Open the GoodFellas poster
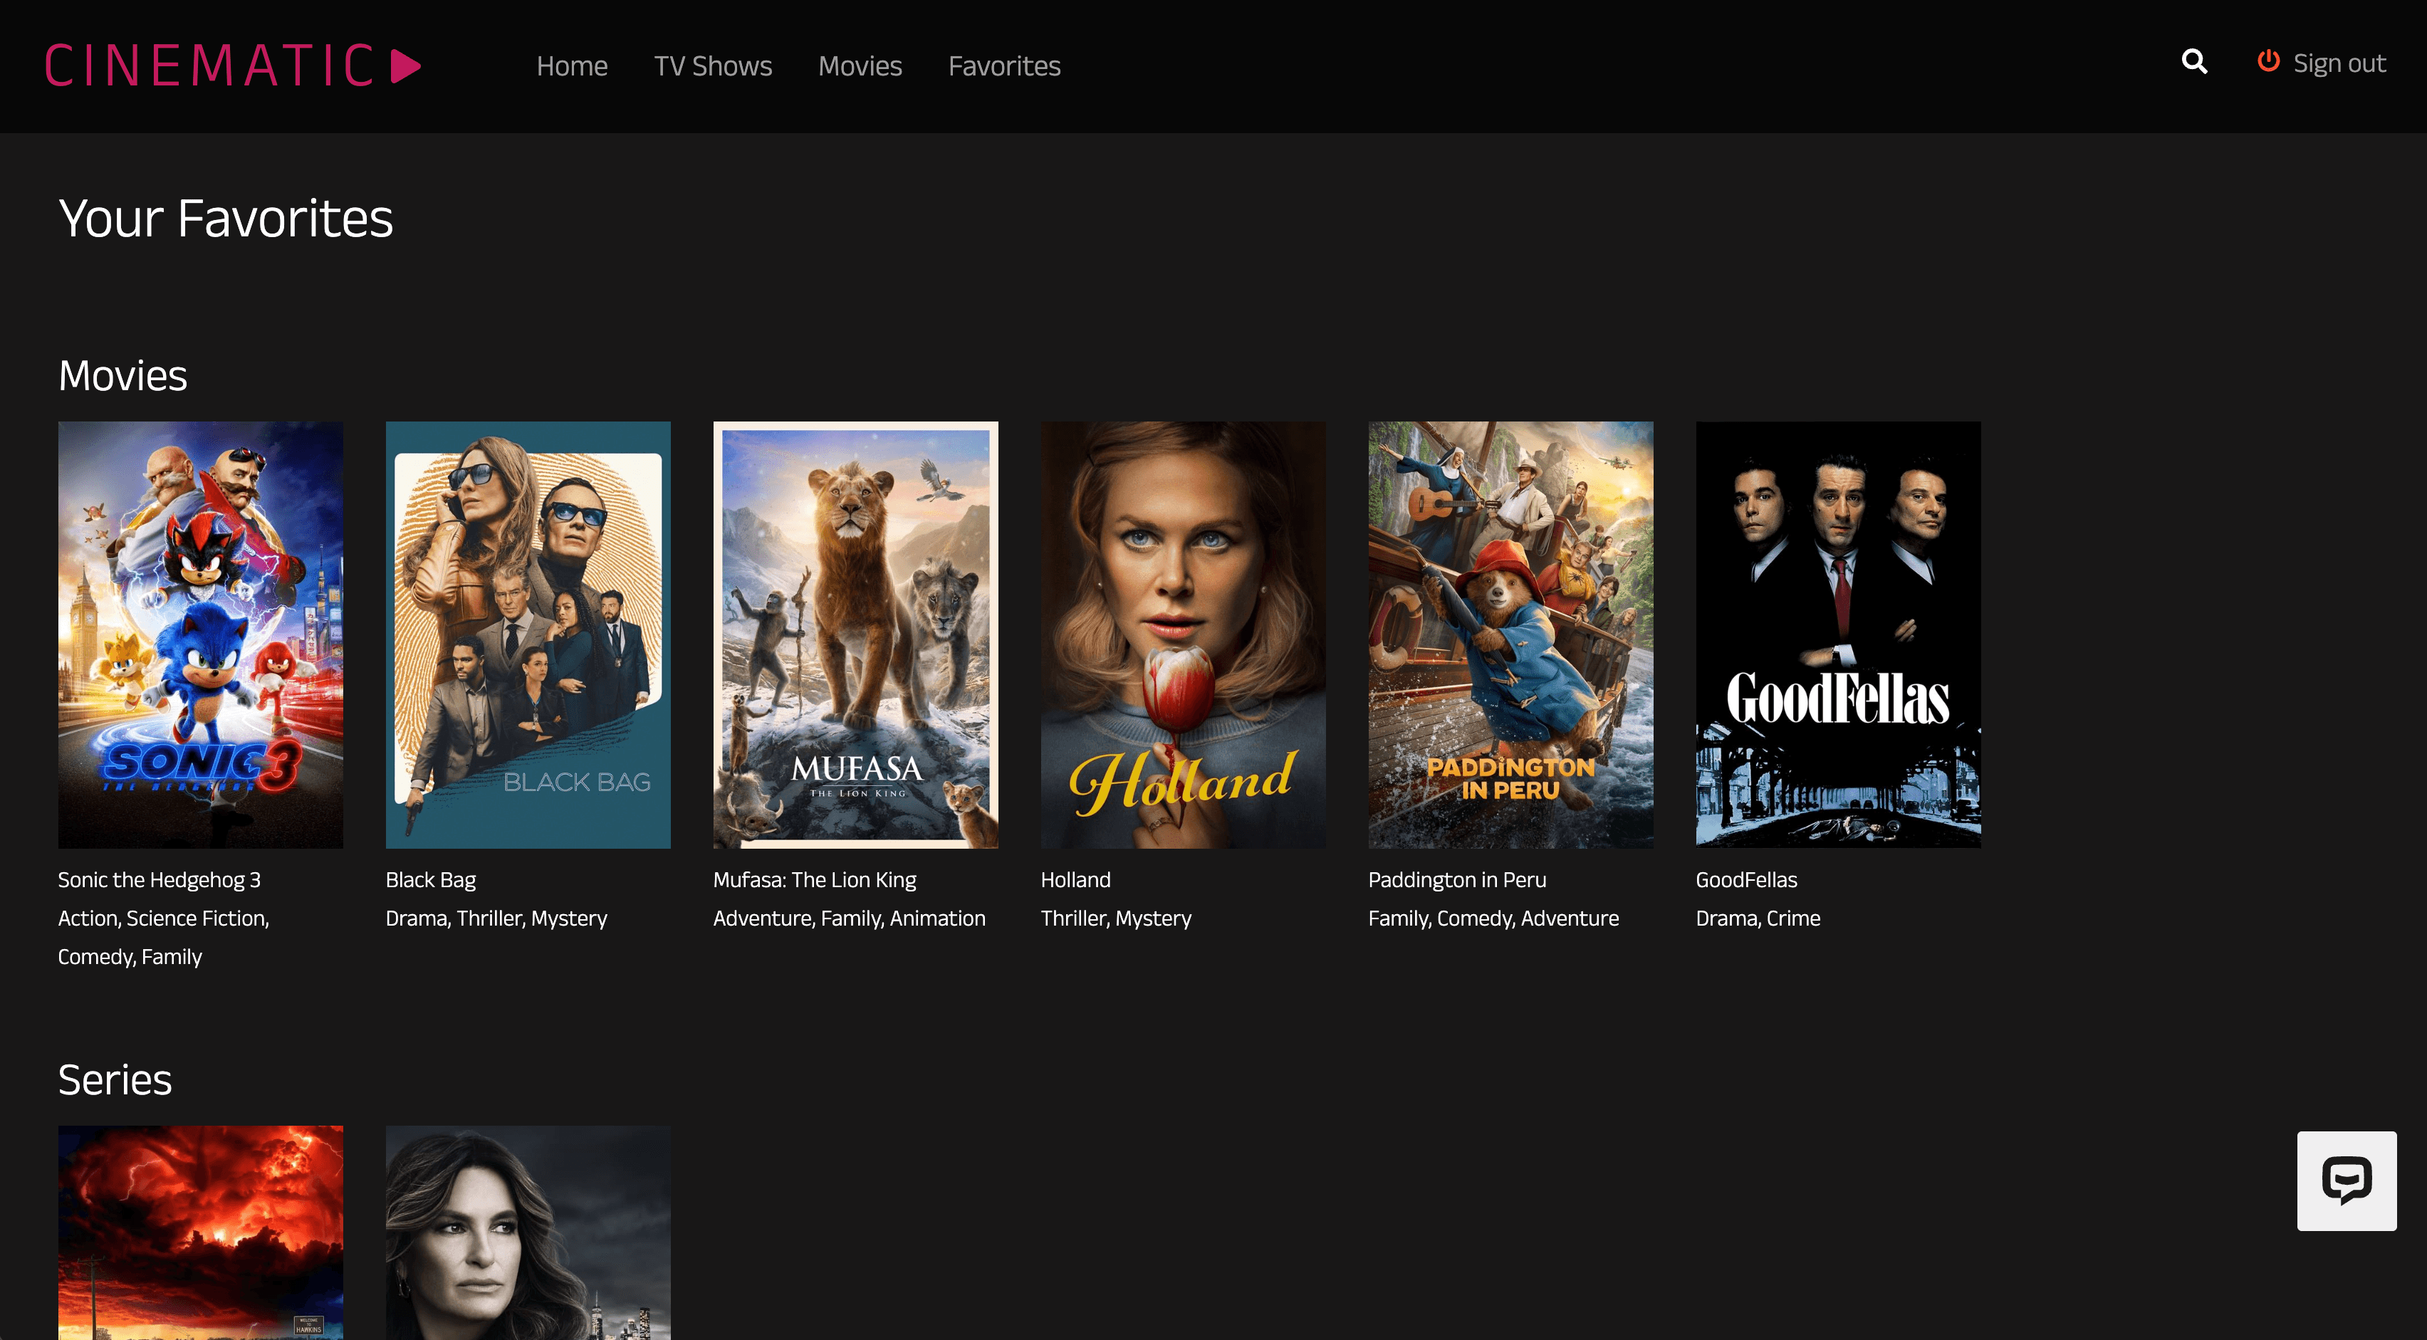This screenshot has width=2427, height=1340. click(1838, 634)
